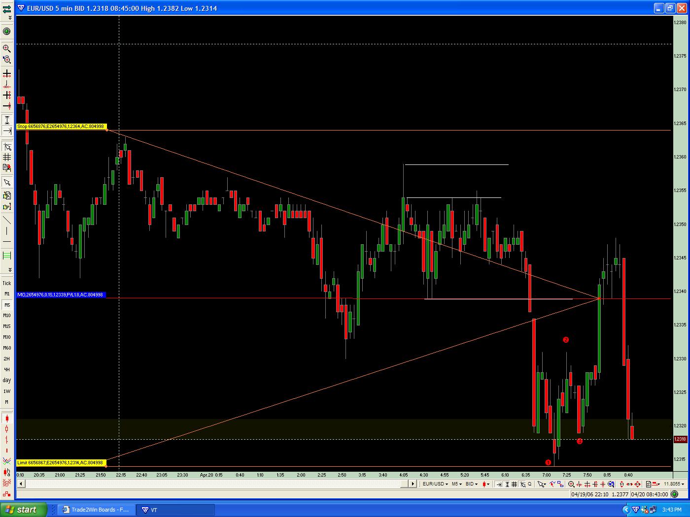Click horizontal scrollbar left arrow
The width and height of the screenshot is (690, 517).
coord(20,484)
